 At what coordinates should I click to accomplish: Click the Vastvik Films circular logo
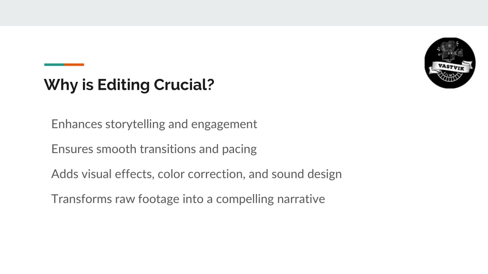point(450,63)
